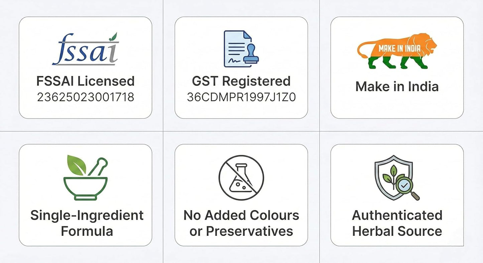Click the Authenticated Herbal Source label
Viewport: 483px width, 263px height.
pyautogui.click(x=397, y=223)
